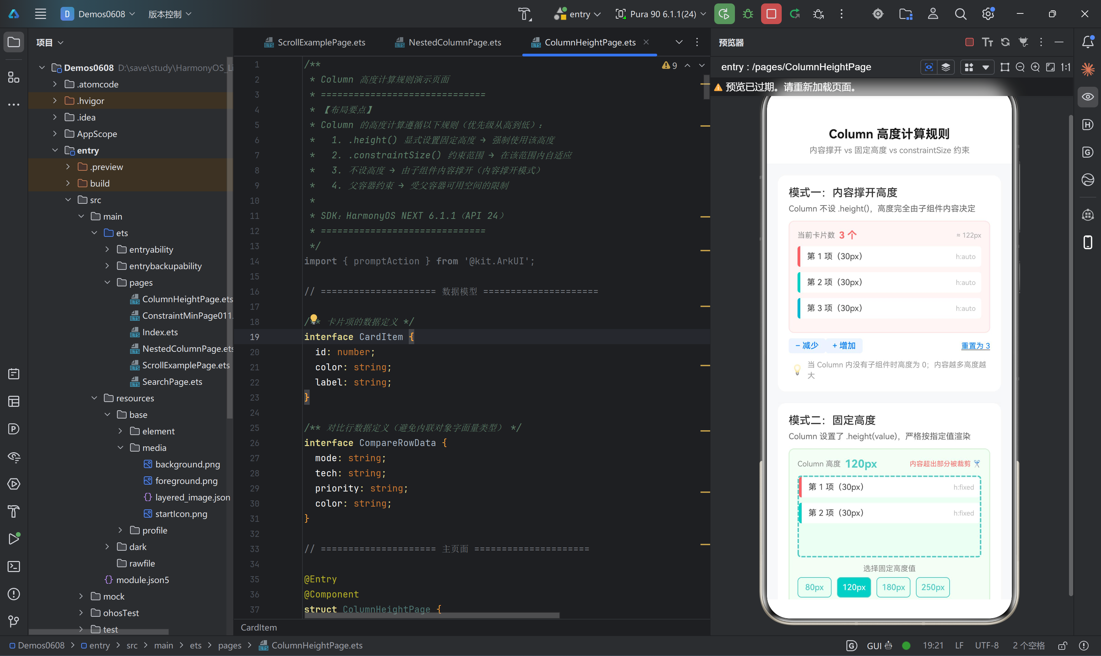Zoom in the preview
Image resolution: width=1101 pixels, height=656 pixels.
coord(1035,67)
